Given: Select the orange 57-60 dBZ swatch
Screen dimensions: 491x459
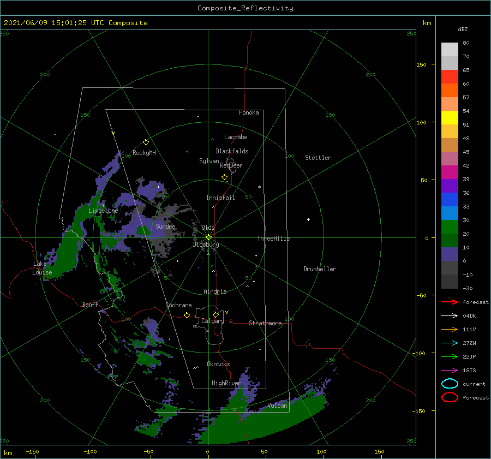Looking at the screenshot, I should point(450,90).
